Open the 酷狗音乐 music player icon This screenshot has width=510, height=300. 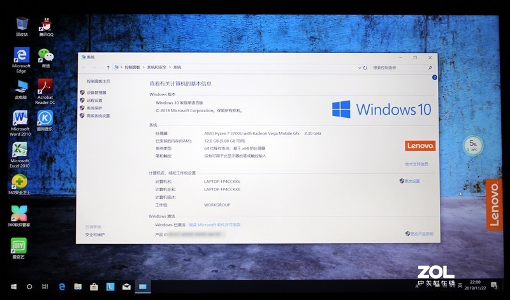[x=45, y=120]
